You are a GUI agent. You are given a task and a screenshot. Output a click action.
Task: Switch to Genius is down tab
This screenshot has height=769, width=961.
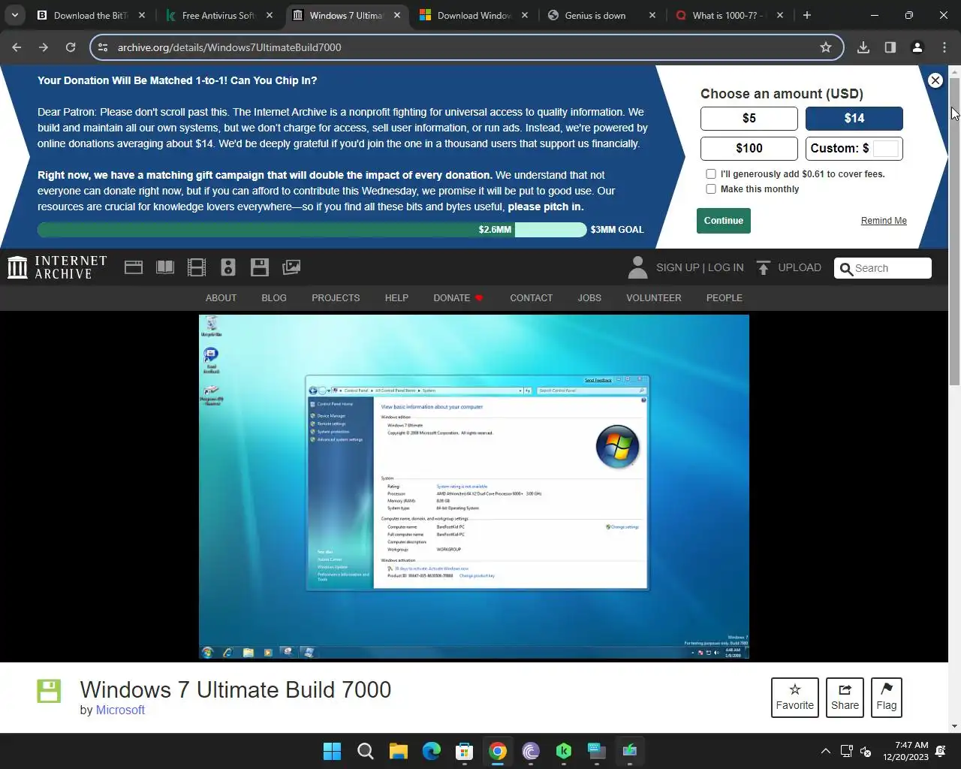(602, 15)
